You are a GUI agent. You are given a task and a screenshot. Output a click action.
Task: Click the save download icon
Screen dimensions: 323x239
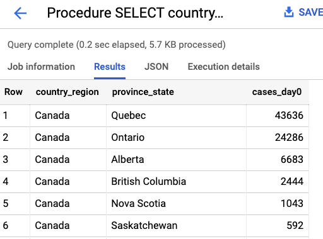click(289, 12)
